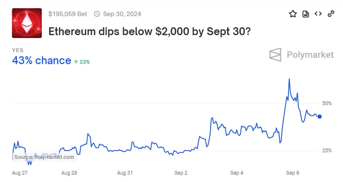Viewport: 343px width, 182px height.
Task: Click the chart peak near Sep 6
Action: click(x=289, y=79)
